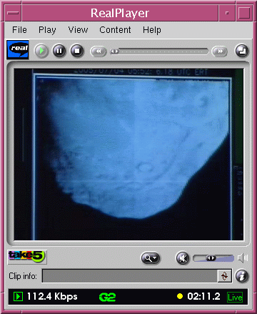Open the zoom magnifier dropdown
Screen dimensions: 257x314
[x=151, y=258]
